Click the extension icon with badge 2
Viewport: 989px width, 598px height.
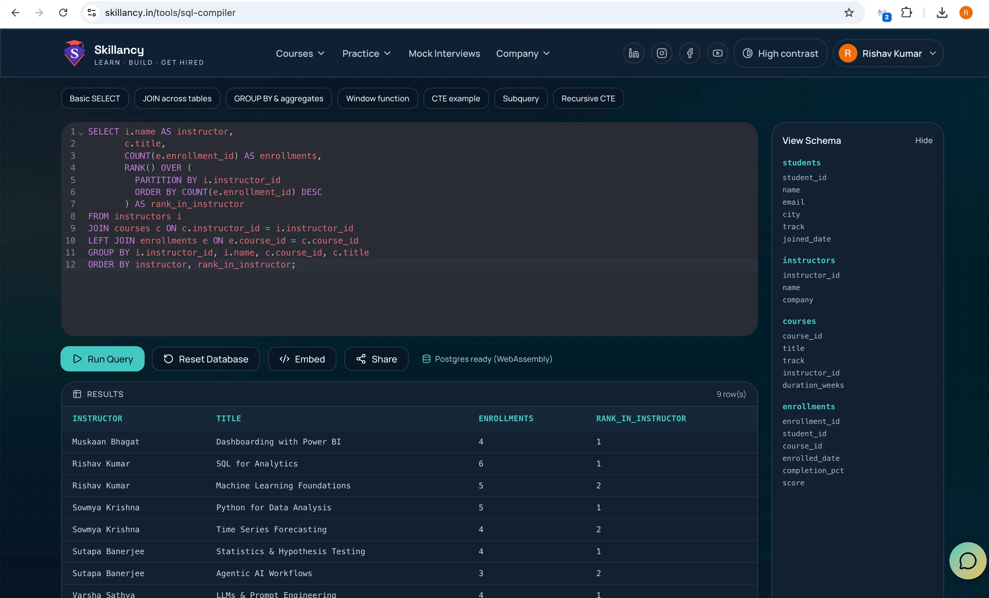click(884, 14)
